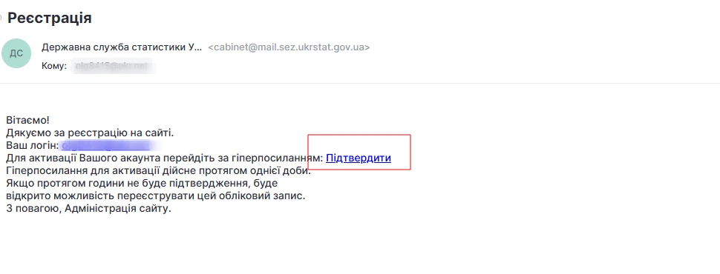Click the blurred recipient address after Кому
720x274 pixels.
[x=113, y=66]
